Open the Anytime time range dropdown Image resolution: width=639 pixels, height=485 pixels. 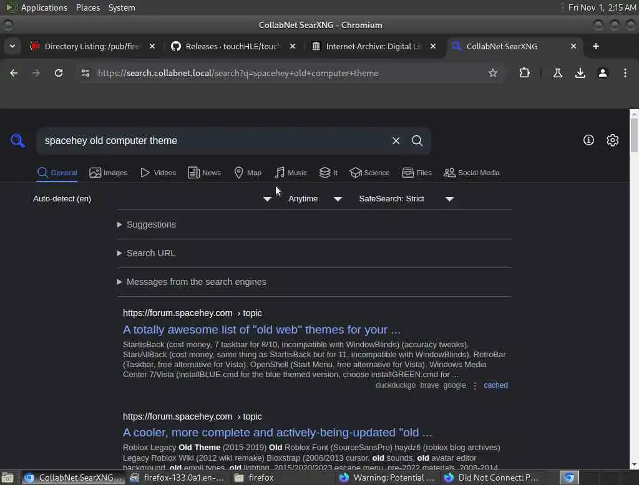315,199
